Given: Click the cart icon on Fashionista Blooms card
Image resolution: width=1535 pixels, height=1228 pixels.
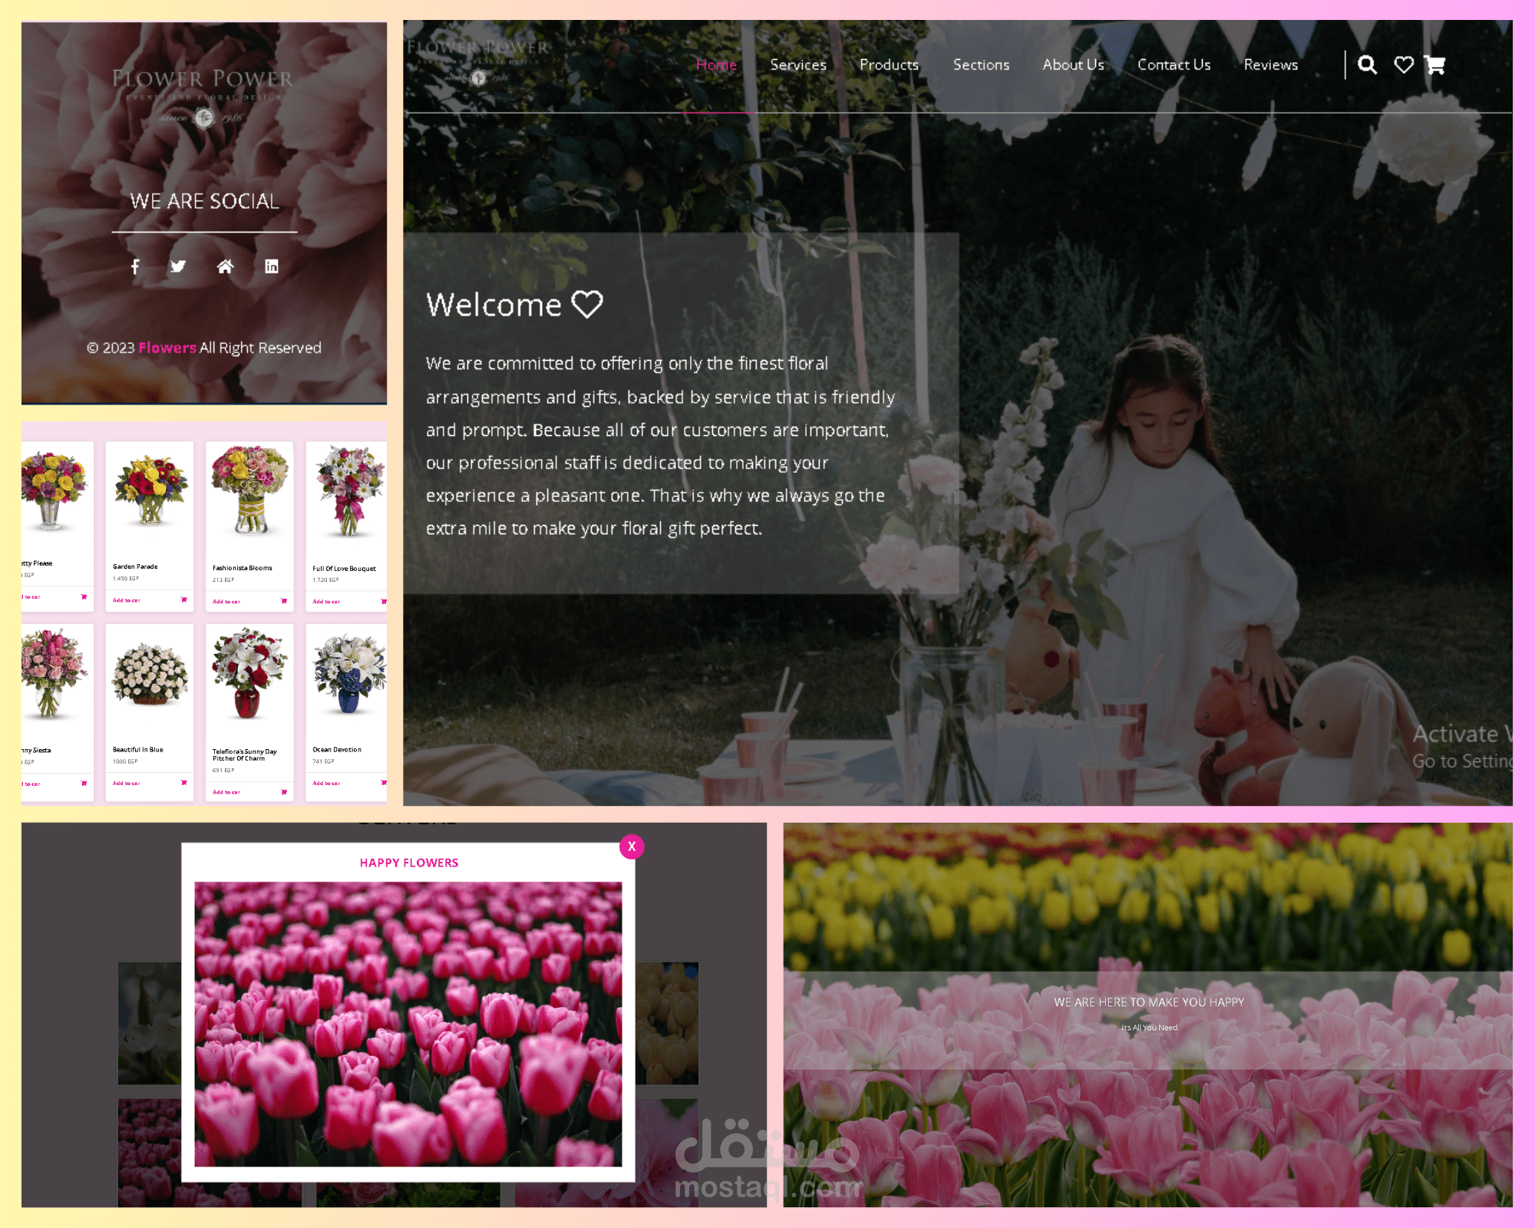Looking at the screenshot, I should pyautogui.click(x=284, y=601).
